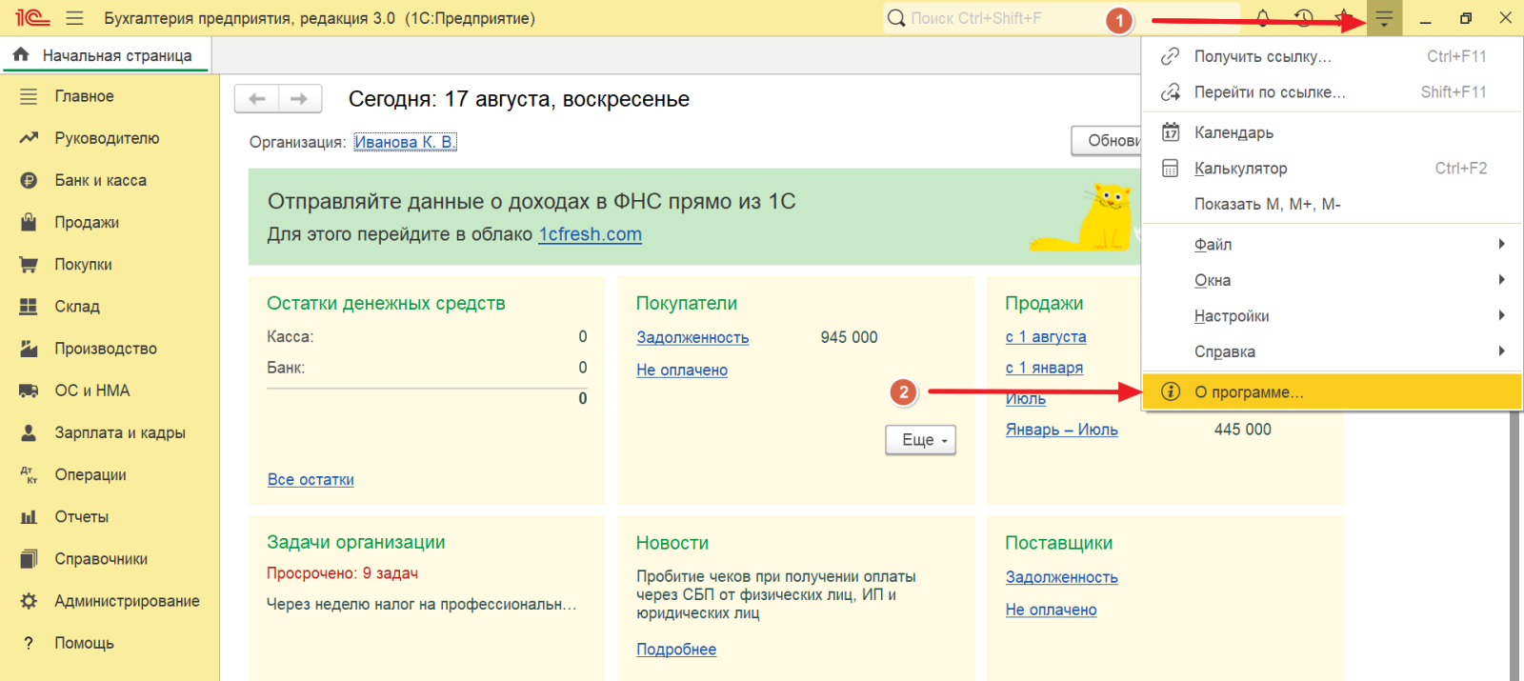Select О программе menu item
The image size is (1524, 681).
[1248, 392]
